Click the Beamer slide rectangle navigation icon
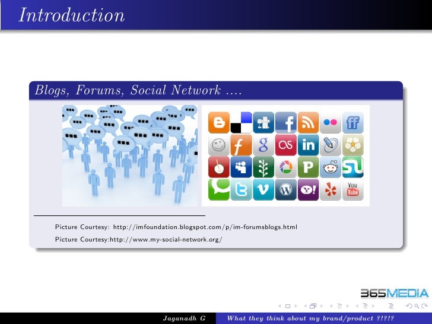Viewport: 432px width, 324px height. coord(288,306)
